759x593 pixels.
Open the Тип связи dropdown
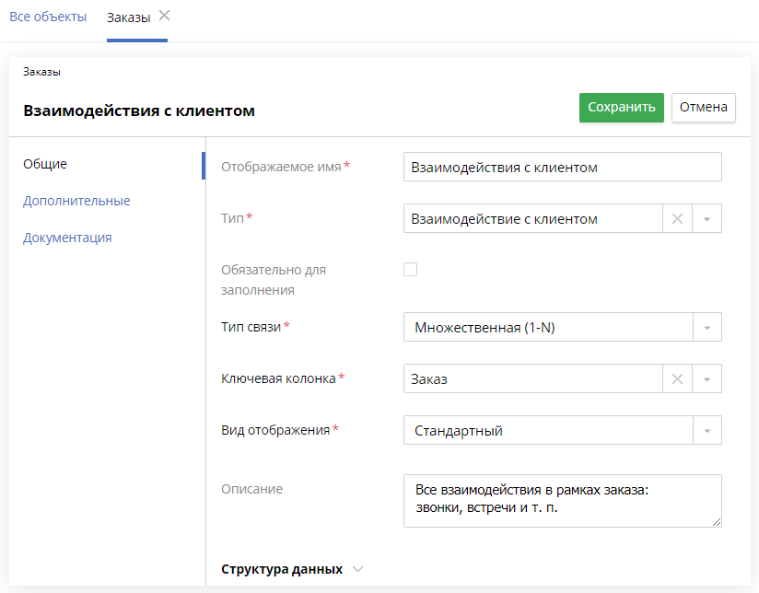click(706, 326)
